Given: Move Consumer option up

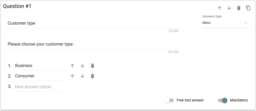Looking at the screenshot, I should coord(72,76).
